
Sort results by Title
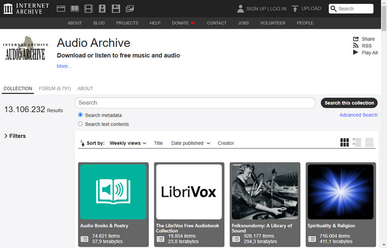click(158, 143)
